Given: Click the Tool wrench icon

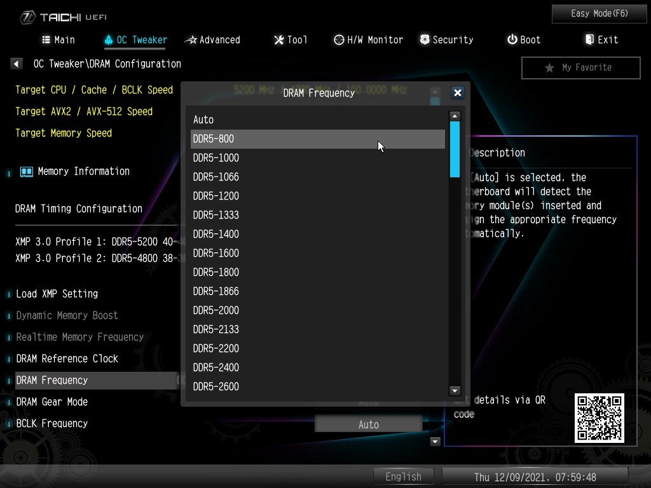Looking at the screenshot, I should click(x=278, y=40).
